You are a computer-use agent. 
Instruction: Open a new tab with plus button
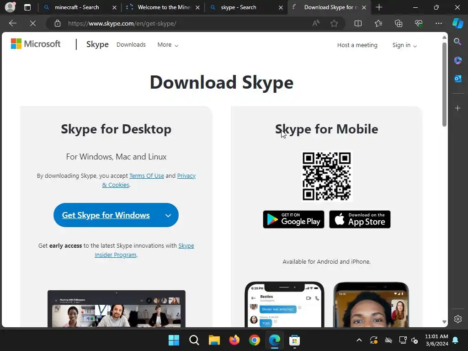pos(379,7)
